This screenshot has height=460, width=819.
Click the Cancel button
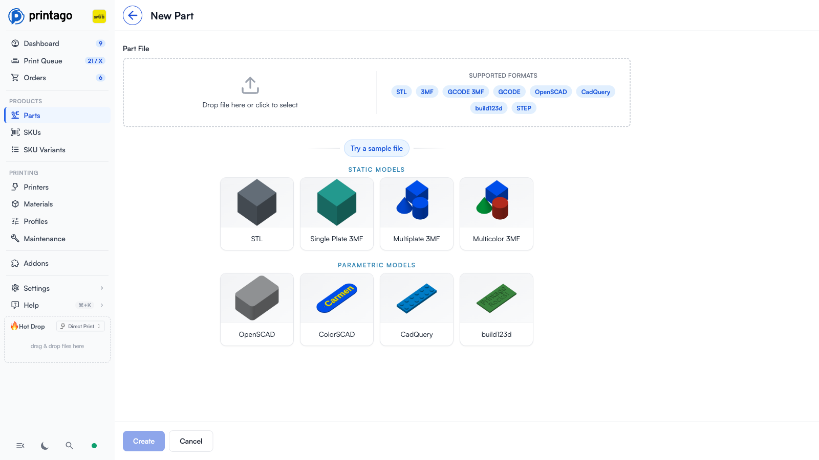191,441
